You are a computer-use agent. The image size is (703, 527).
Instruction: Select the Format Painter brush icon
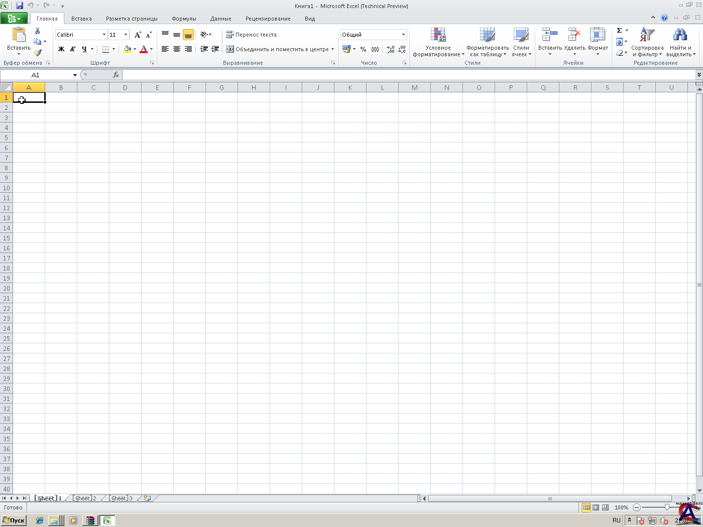38,52
